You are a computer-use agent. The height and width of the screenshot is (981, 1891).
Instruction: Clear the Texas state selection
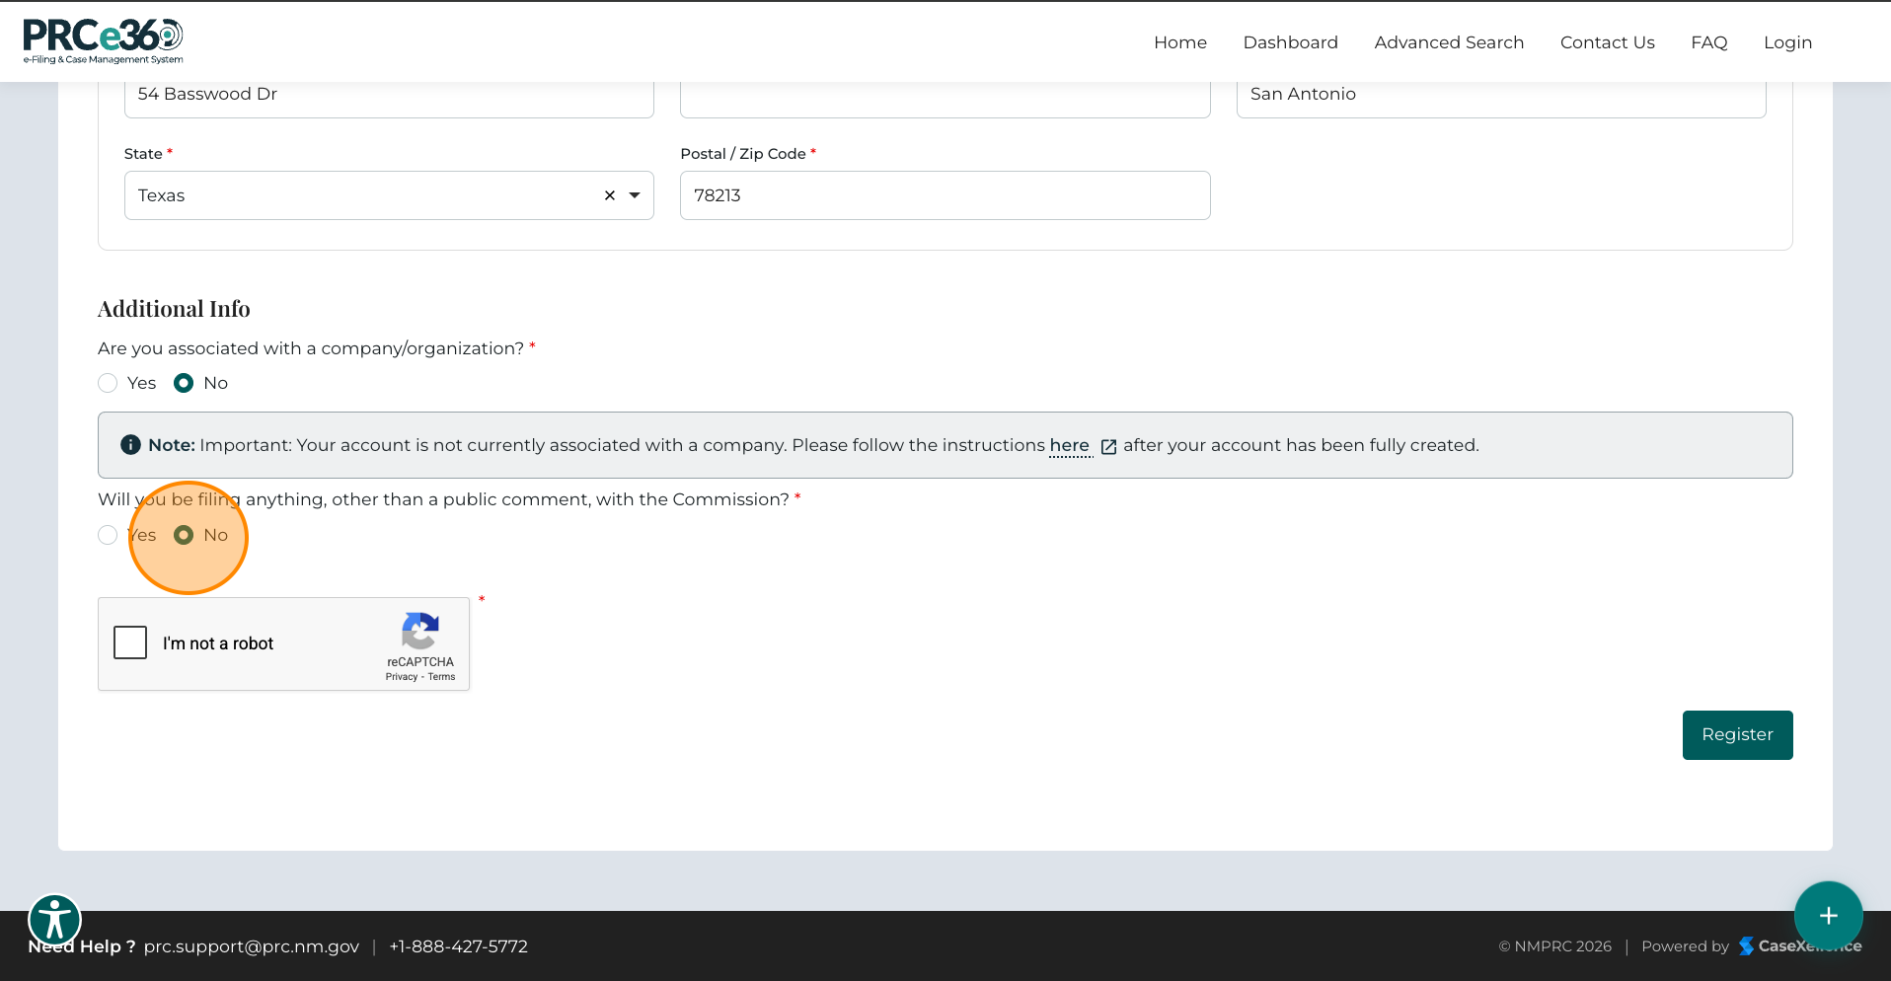(x=610, y=195)
